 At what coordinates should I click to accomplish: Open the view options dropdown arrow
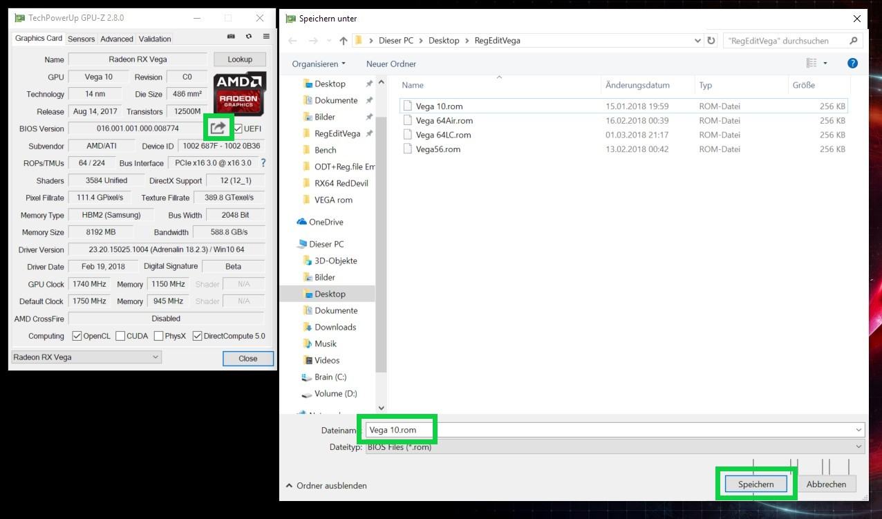coord(825,64)
